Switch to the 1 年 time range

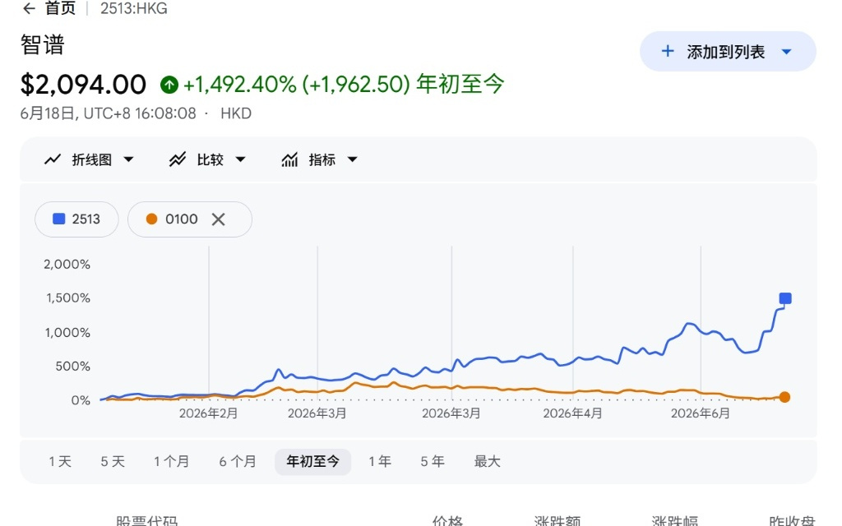click(380, 462)
